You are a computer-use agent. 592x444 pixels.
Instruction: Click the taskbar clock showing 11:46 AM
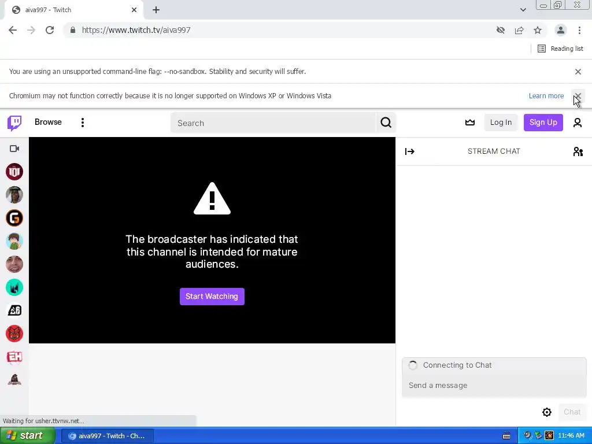[571, 436]
